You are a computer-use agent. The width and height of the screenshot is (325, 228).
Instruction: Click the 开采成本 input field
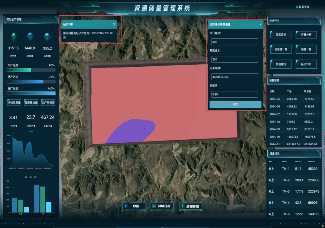pos(235,59)
